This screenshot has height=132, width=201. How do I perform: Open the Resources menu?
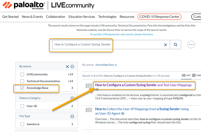coord(127,17)
